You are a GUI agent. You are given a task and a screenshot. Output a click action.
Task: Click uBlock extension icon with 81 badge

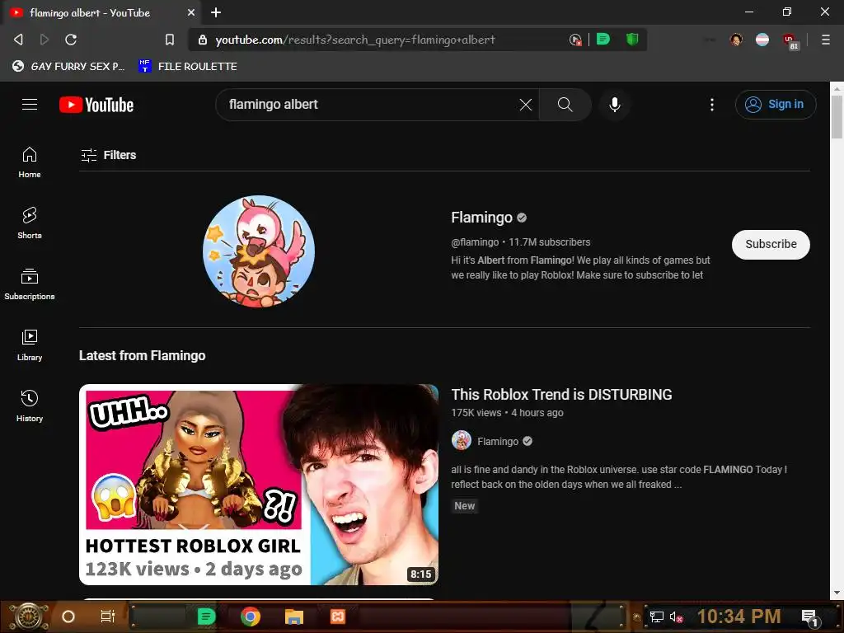tap(790, 40)
